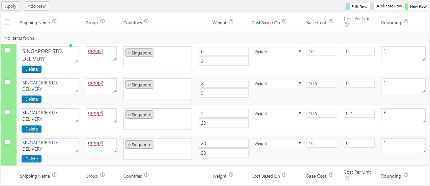
Task: Click the green New Row legend swatch
Action: click(406, 6)
